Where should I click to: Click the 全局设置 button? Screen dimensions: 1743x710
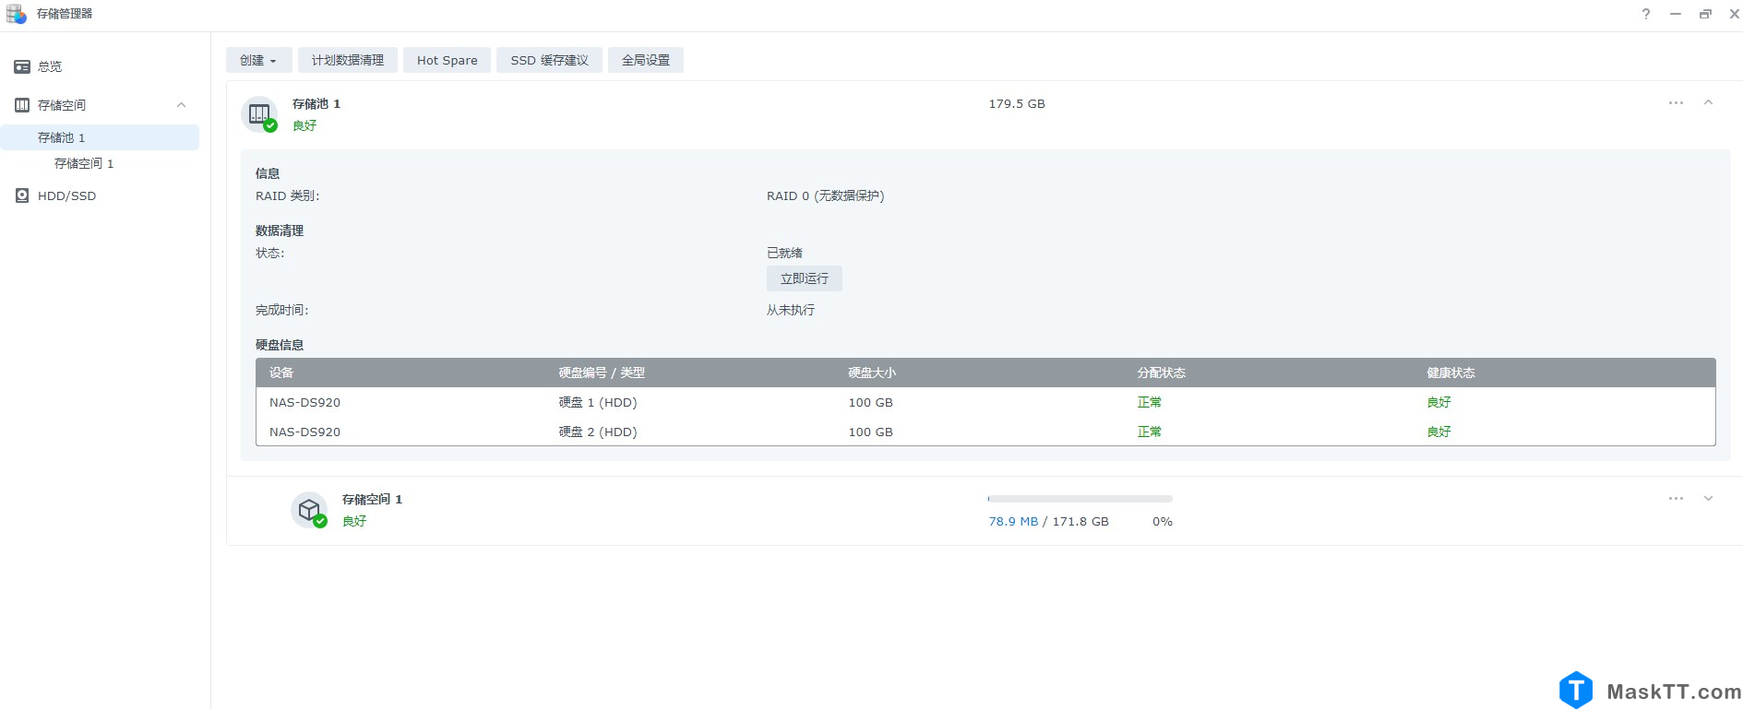(x=646, y=60)
